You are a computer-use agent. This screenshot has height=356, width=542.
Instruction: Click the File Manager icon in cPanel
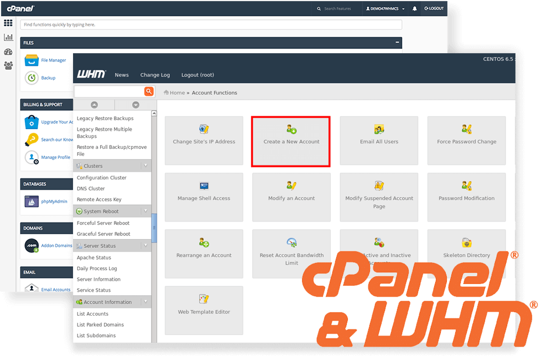click(32, 60)
